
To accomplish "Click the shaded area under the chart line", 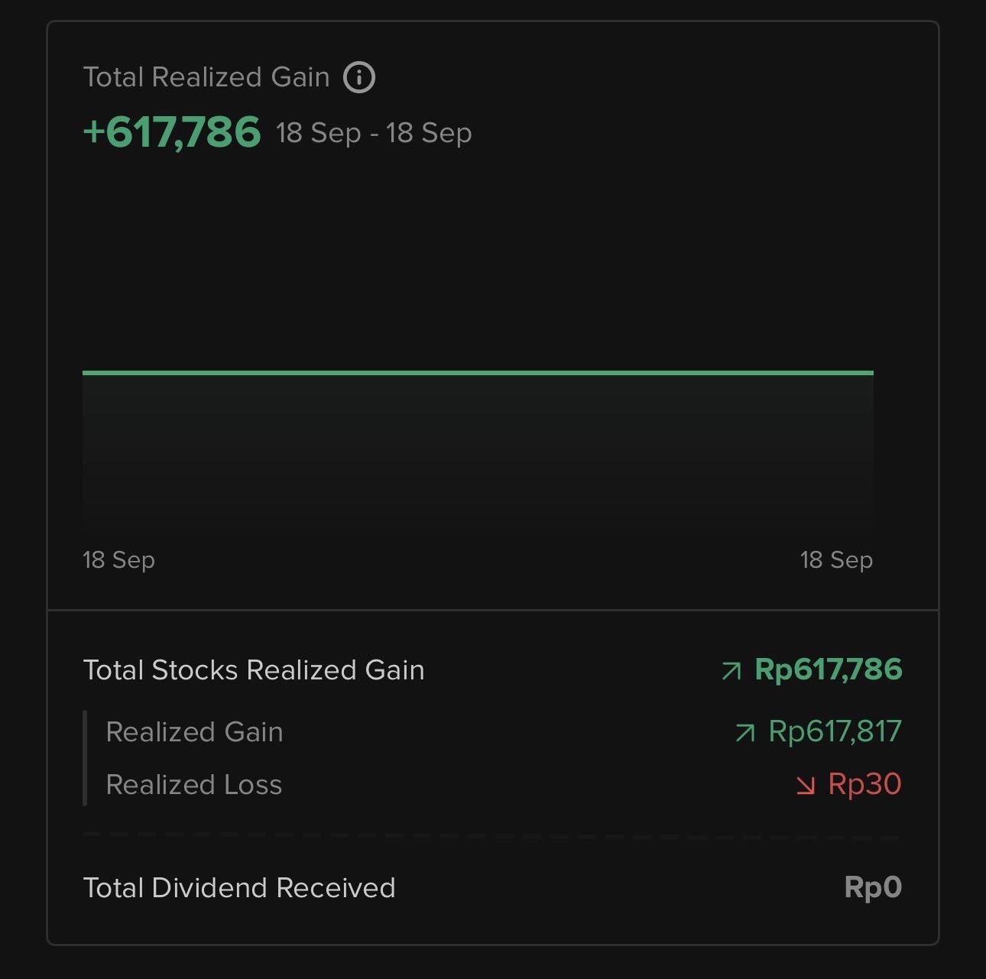I will pos(478,451).
